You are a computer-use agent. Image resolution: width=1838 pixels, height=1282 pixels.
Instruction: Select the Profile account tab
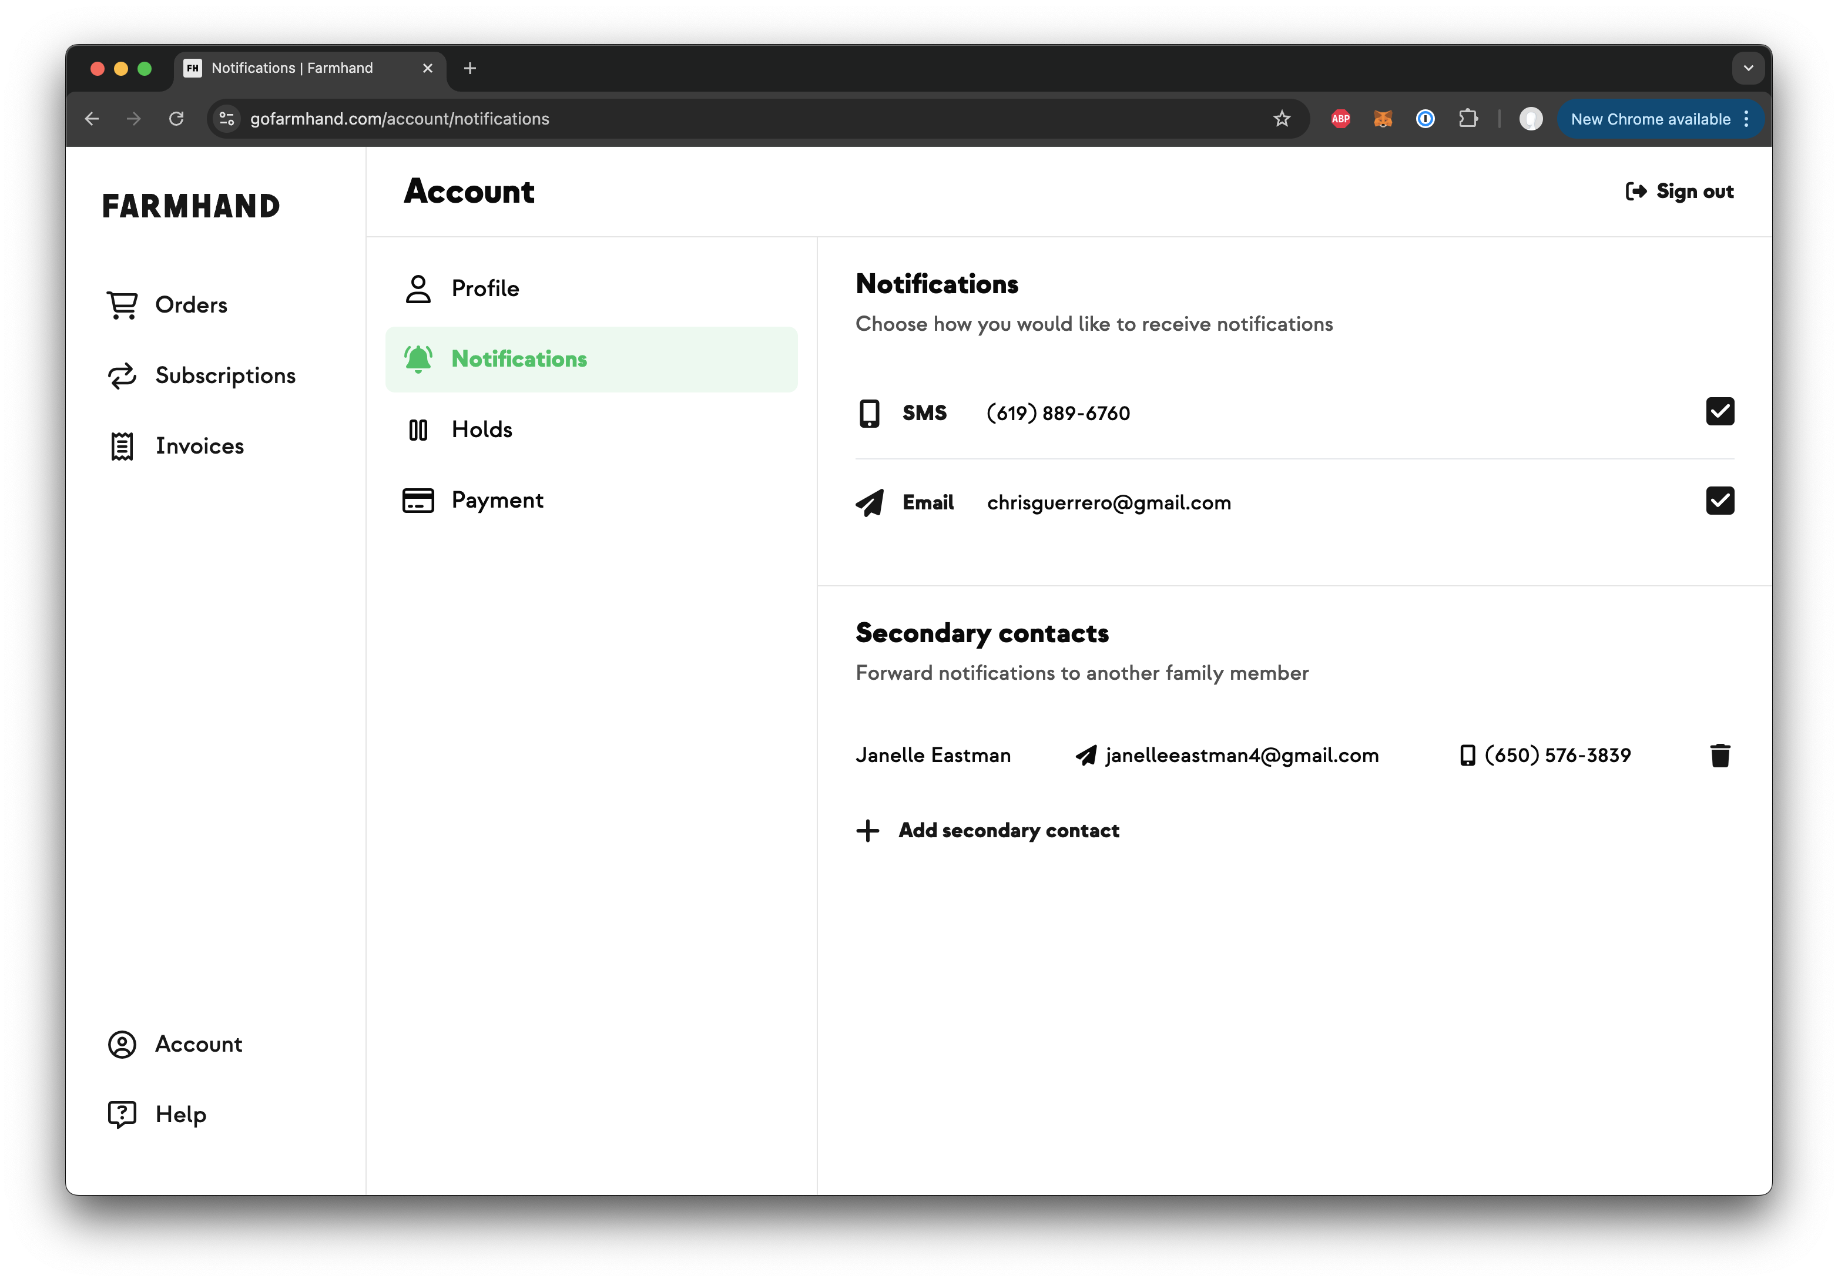592,289
